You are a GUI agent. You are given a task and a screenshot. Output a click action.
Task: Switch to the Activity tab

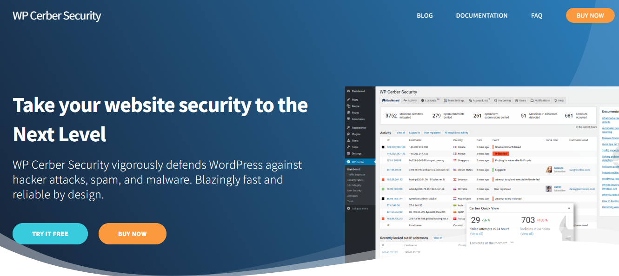[410, 100]
